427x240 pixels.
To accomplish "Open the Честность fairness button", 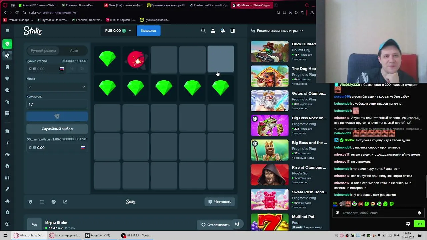I will (x=220, y=202).
